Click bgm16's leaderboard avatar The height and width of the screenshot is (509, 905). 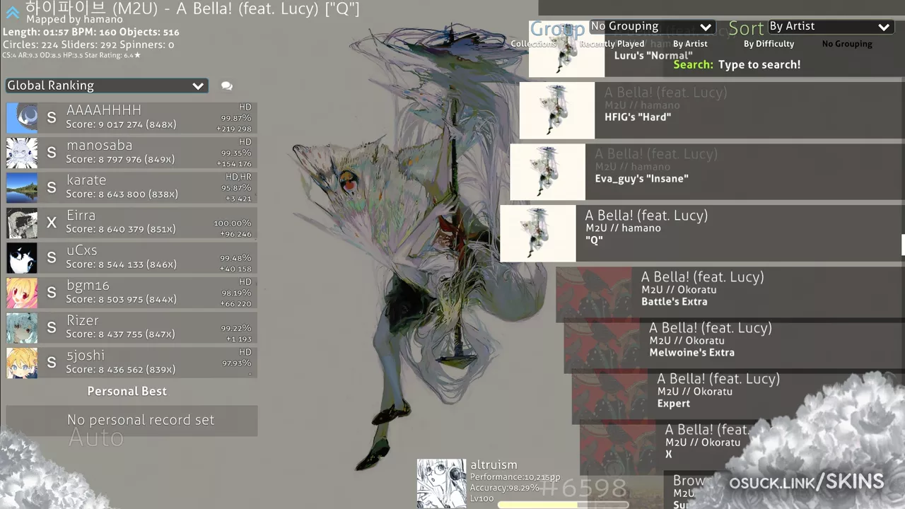pos(22,293)
